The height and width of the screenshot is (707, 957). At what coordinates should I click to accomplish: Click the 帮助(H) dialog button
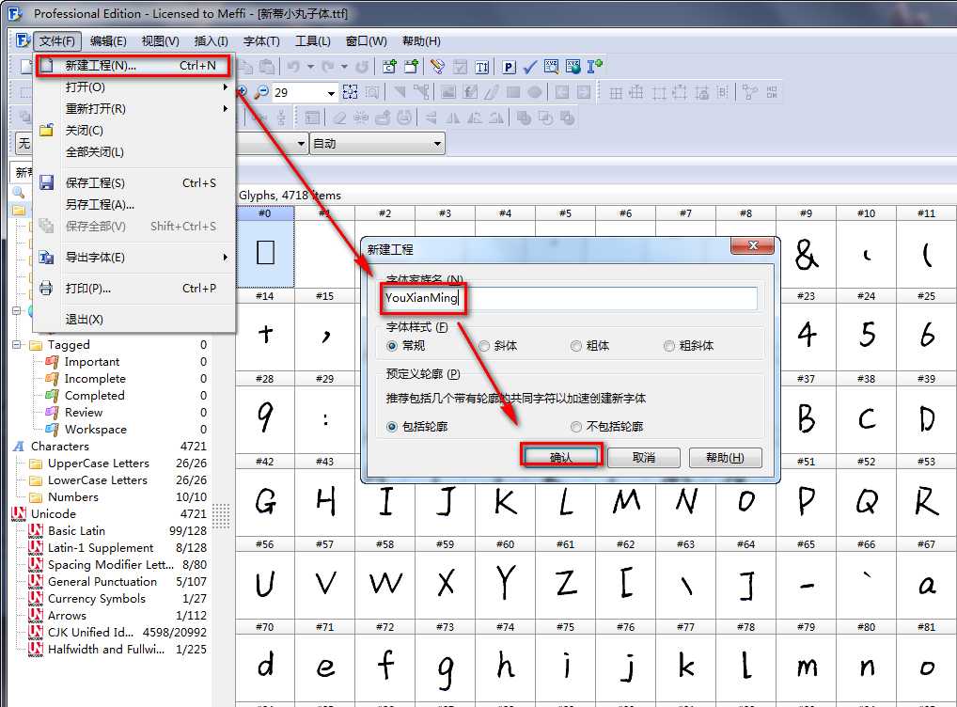tap(725, 457)
